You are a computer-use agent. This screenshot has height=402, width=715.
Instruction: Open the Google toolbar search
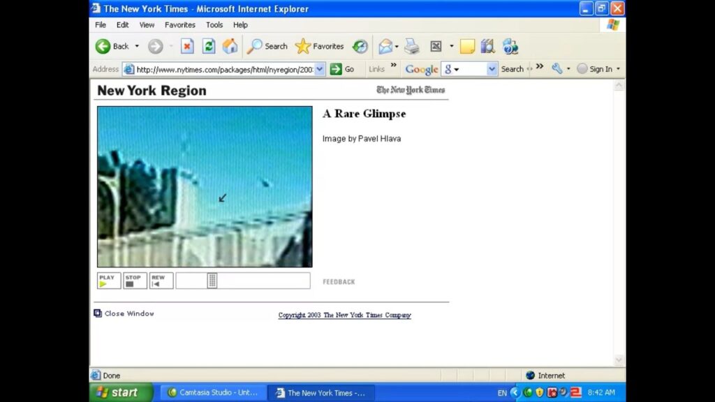coord(513,68)
